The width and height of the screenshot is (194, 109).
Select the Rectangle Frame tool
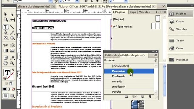pos(6,38)
